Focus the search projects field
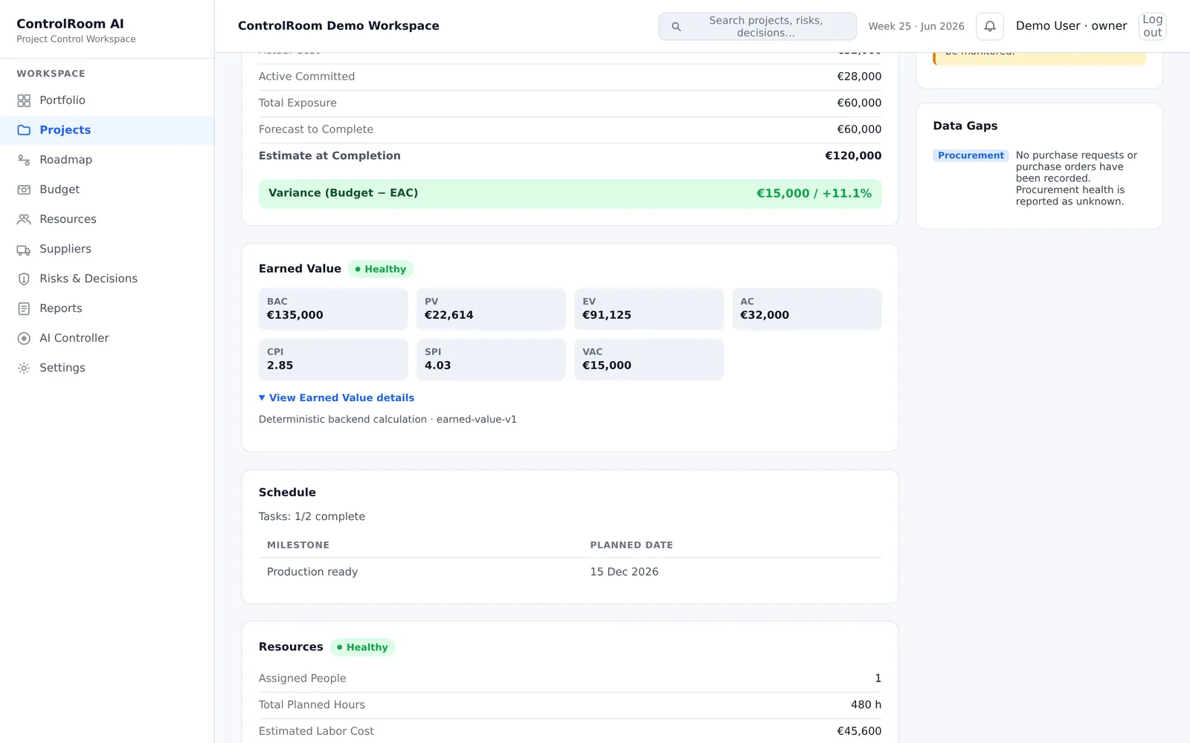 point(757,26)
